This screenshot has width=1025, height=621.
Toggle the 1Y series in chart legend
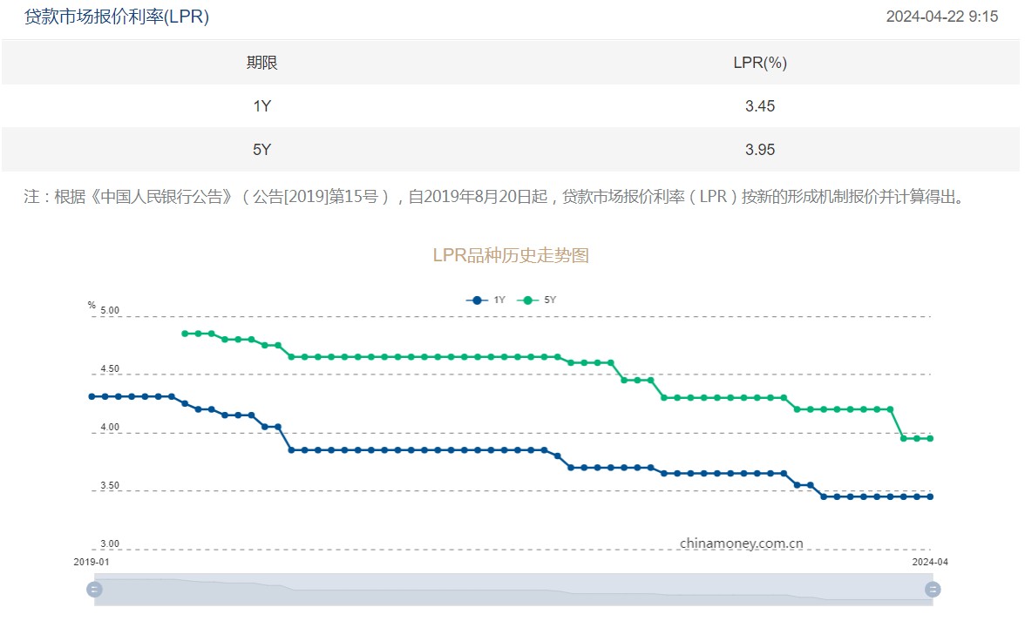[x=486, y=300]
